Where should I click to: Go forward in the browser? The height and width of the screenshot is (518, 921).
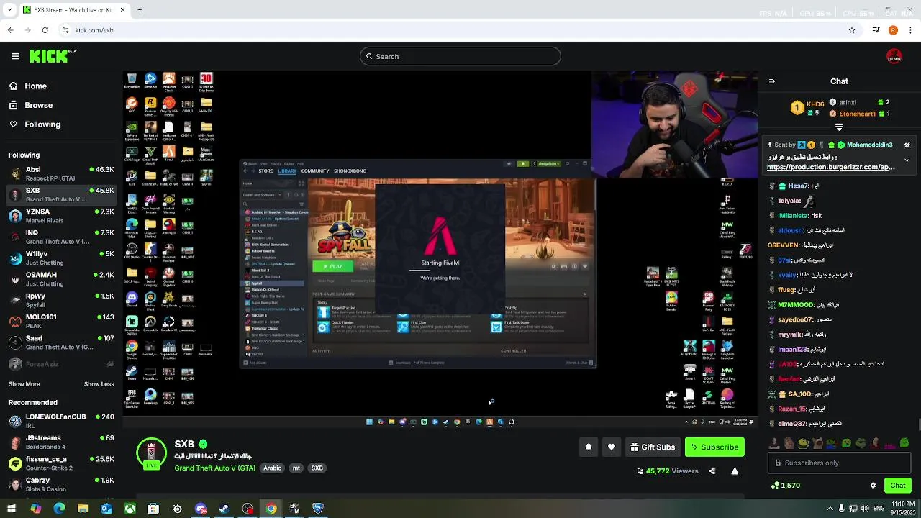(27, 30)
